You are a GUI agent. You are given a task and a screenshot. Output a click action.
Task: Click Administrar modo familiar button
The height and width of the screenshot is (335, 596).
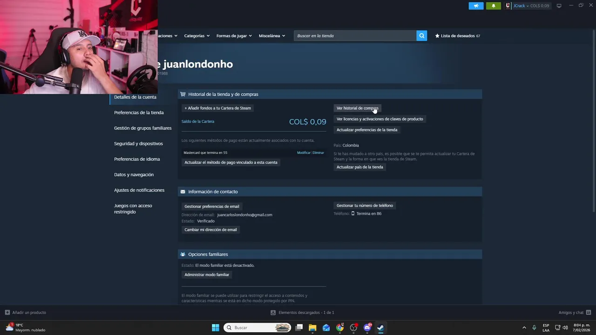tap(207, 275)
